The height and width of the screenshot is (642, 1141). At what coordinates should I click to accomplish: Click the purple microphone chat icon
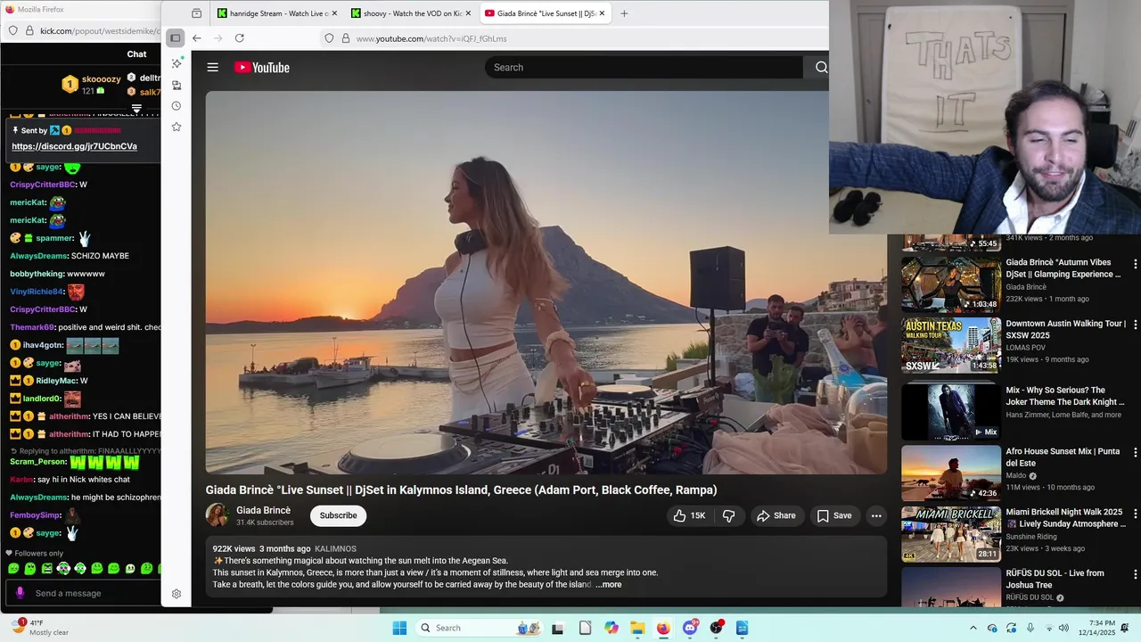[x=21, y=593]
